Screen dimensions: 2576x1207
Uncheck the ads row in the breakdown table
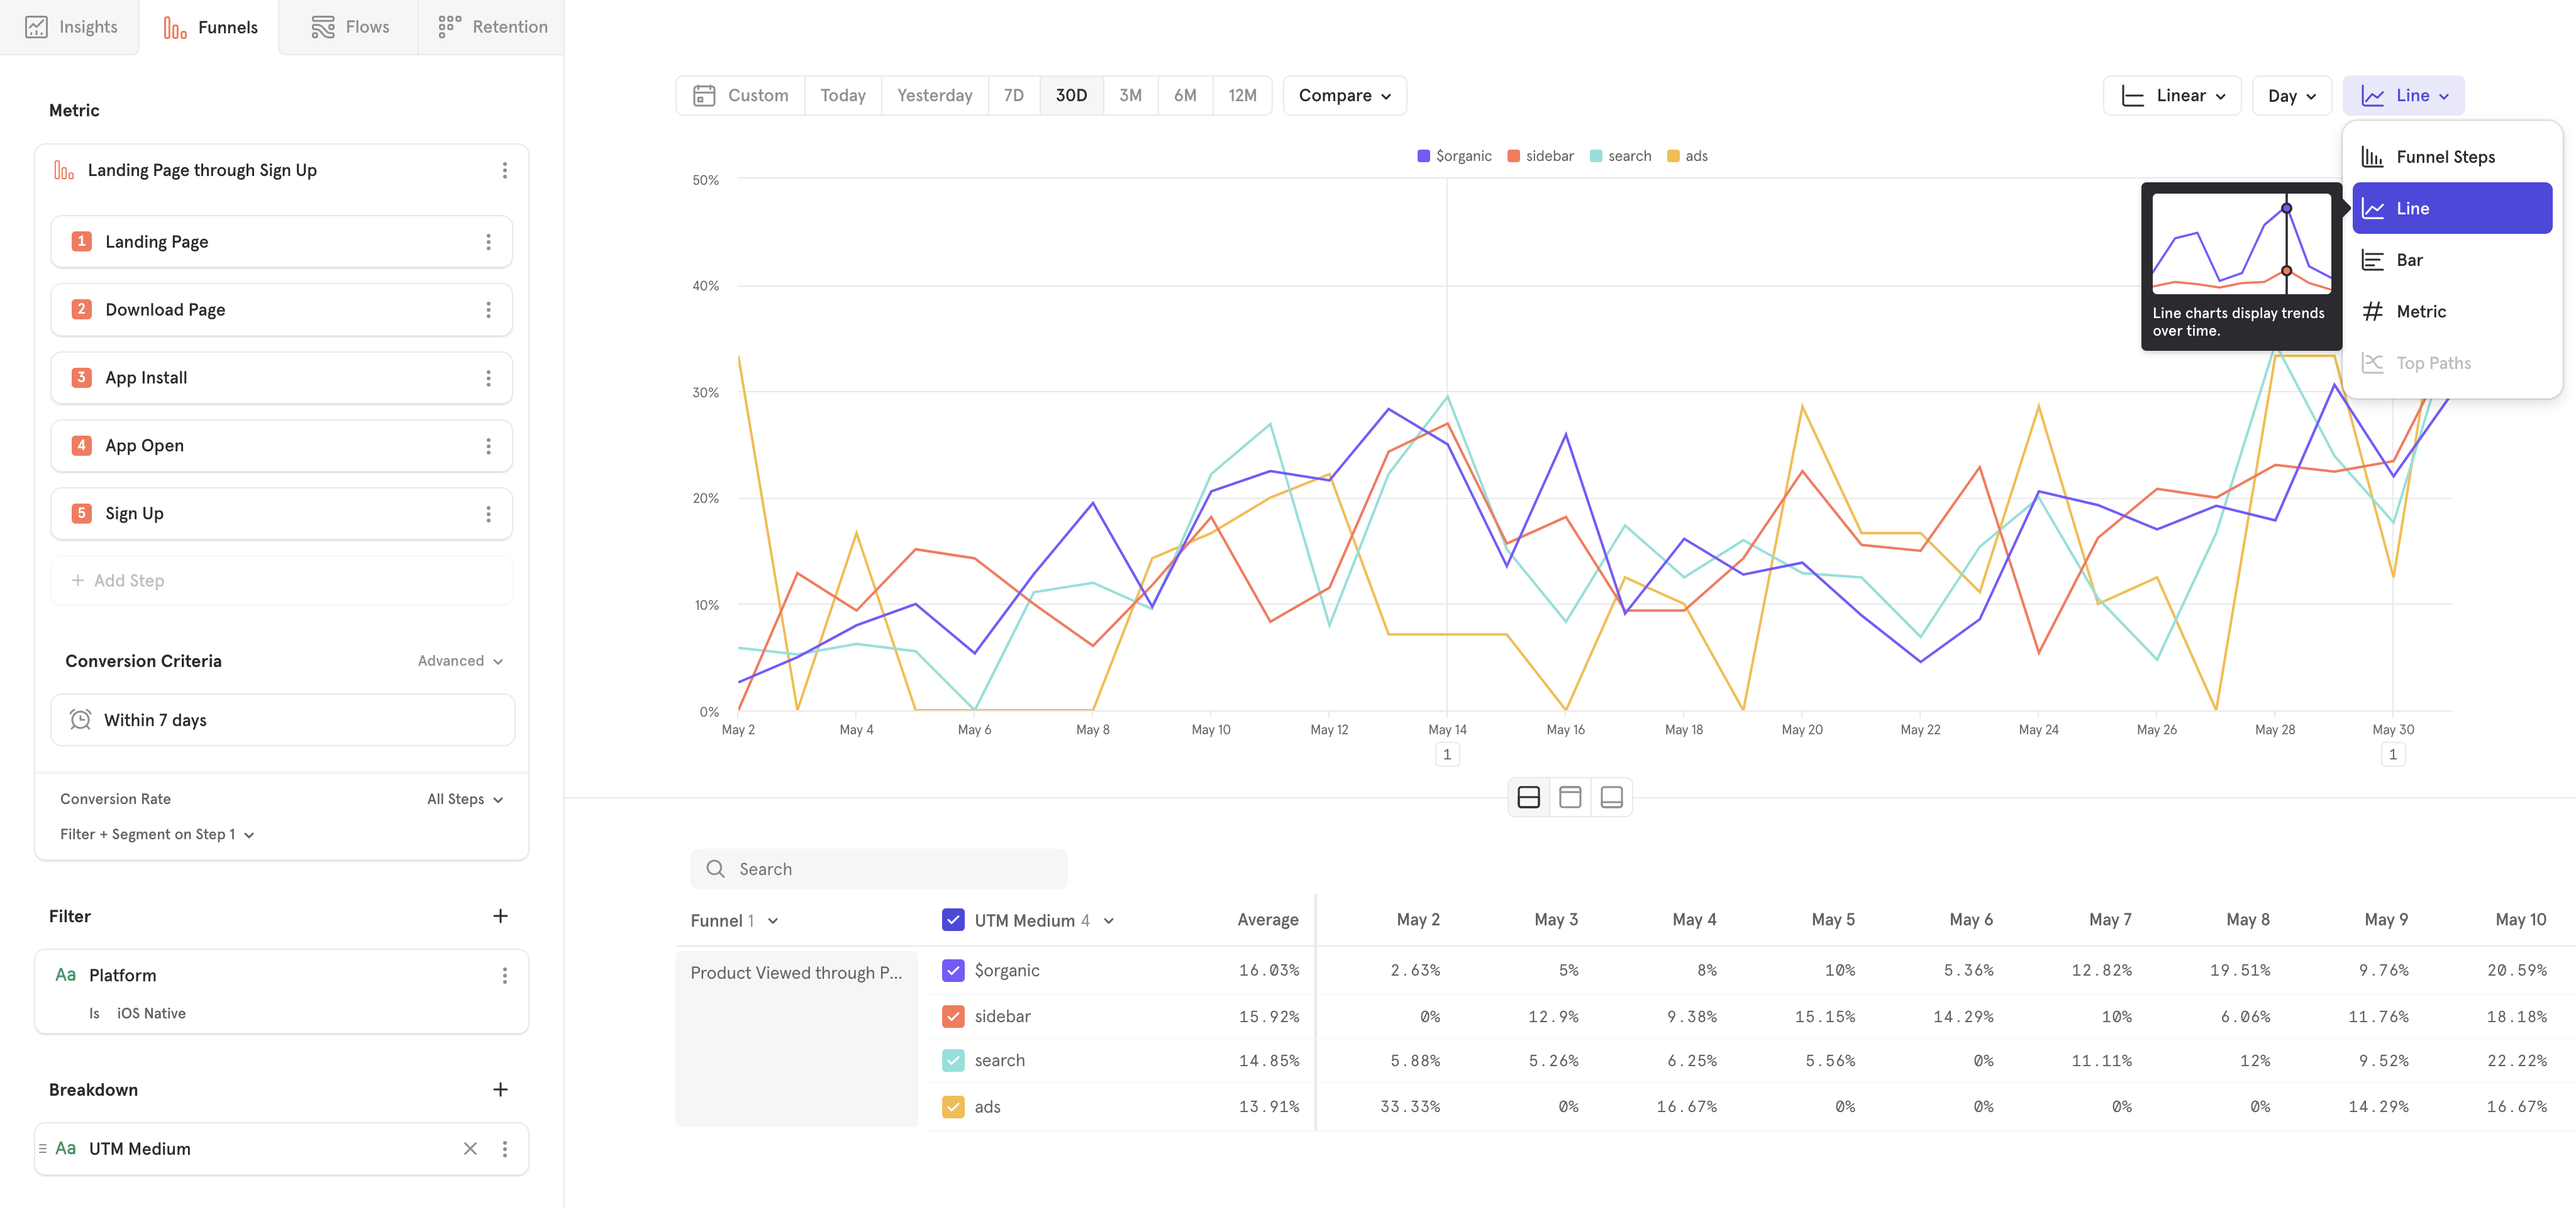click(x=953, y=1106)
